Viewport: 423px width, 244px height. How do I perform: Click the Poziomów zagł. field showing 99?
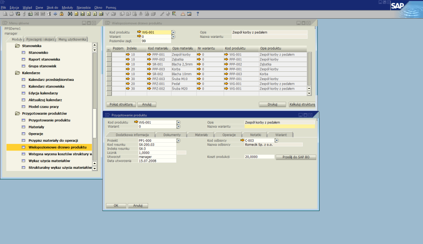point(156,41)
